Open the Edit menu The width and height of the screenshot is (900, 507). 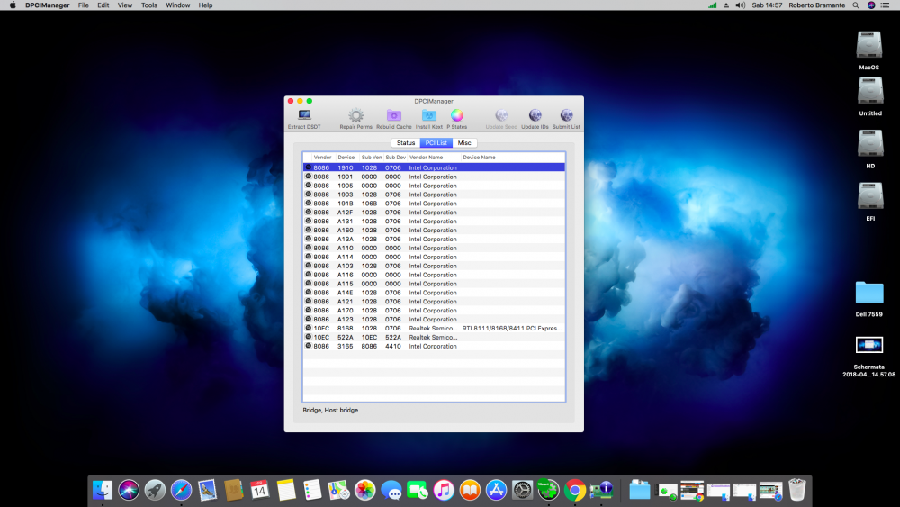point(103,5)
